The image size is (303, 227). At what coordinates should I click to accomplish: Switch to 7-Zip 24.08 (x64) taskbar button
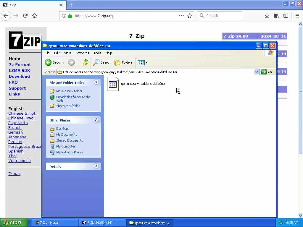coord(102,223)
